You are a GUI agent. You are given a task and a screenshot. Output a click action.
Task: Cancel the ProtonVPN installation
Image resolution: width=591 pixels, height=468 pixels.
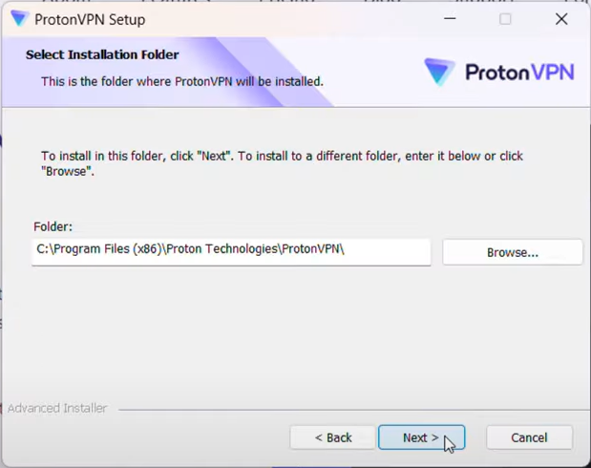pyautogui.click(x=529, y=437)
